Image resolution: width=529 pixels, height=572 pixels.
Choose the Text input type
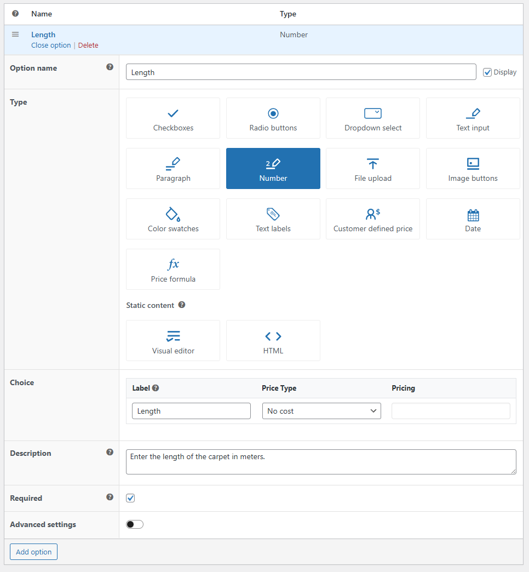pyautogui.click(x=473, y=118)
